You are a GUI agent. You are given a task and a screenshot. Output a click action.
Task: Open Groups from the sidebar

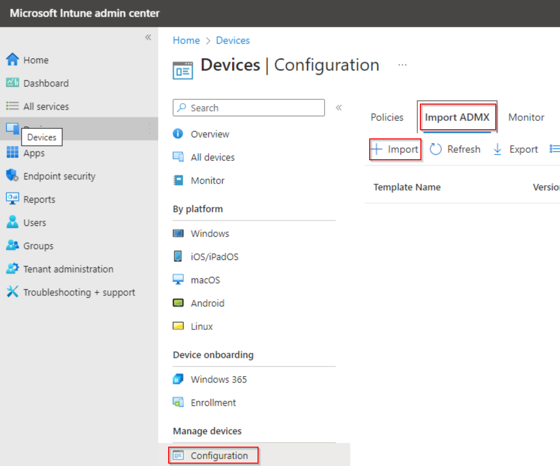38,246
